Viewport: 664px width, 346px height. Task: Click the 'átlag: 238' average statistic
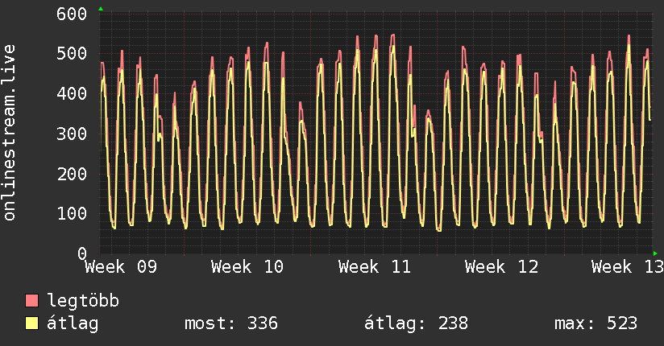coord(417,323)
